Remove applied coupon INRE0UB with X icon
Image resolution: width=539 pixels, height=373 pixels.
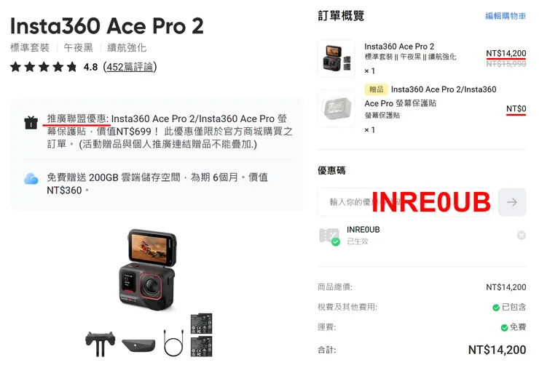521,236
